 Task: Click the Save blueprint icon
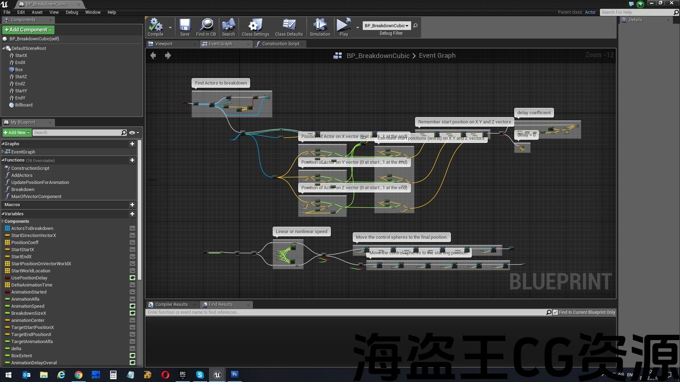184,27
